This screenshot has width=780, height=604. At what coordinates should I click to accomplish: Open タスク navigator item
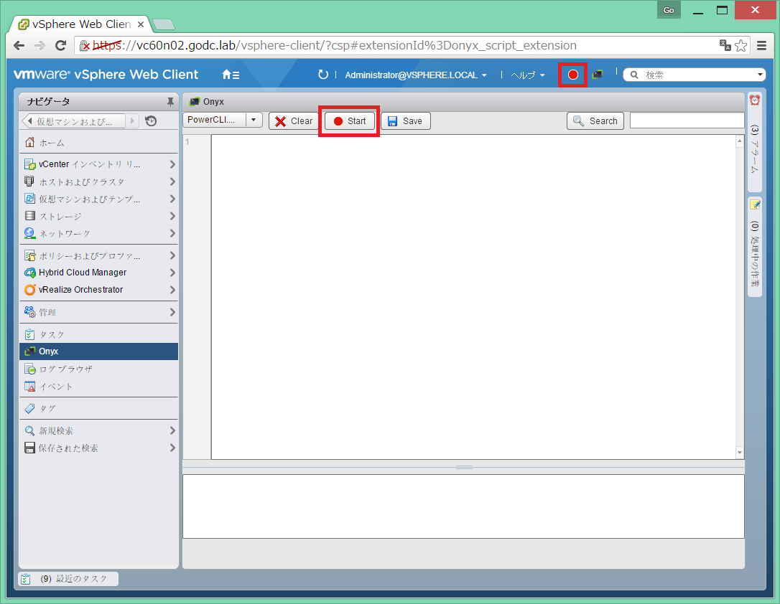coord(98,335)
